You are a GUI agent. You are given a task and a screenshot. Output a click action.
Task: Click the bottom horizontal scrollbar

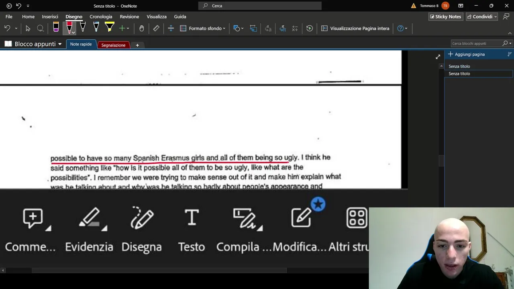pyautogui.click(x=159, y=270)
